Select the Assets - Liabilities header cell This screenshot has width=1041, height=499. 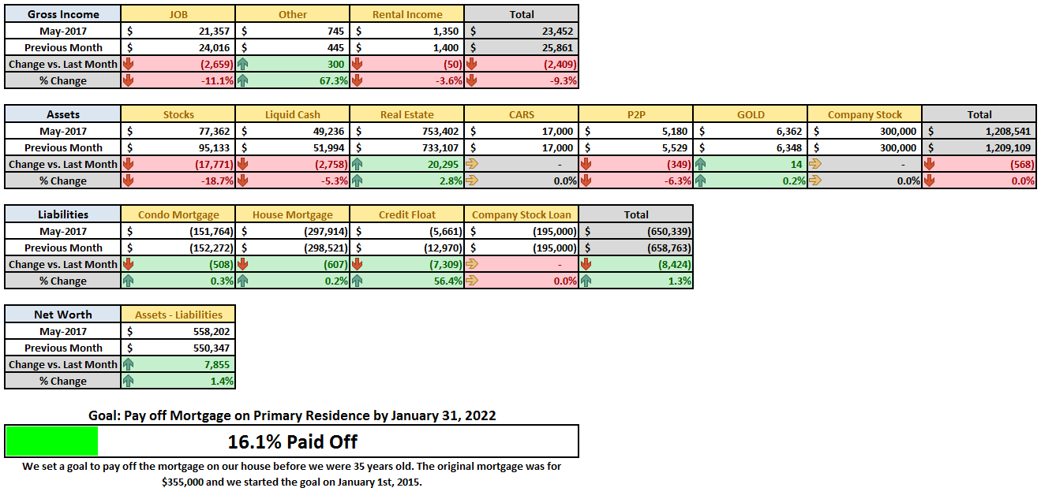pos(178,315)
